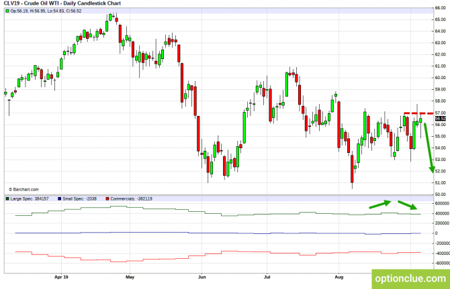Open the © Barchart.com credit link
The height and width of the screenshot is (289, 450).
24,189
